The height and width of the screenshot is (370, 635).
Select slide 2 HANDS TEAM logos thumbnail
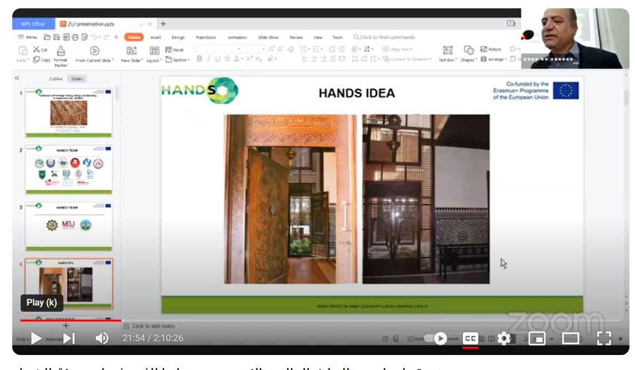(x=68, y=169)
